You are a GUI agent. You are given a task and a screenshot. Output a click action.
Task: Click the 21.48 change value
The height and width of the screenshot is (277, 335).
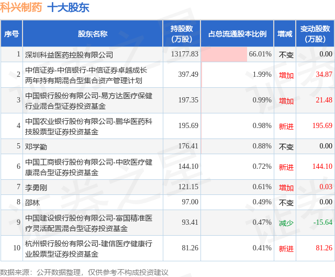click(324, 100)
